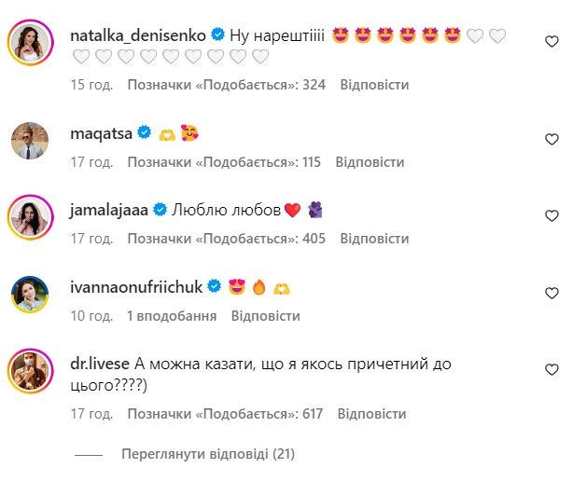Like ivannaonufriichuk's comment with heart icon
Screen dimensions: 572x482
(x=551, y=293)
